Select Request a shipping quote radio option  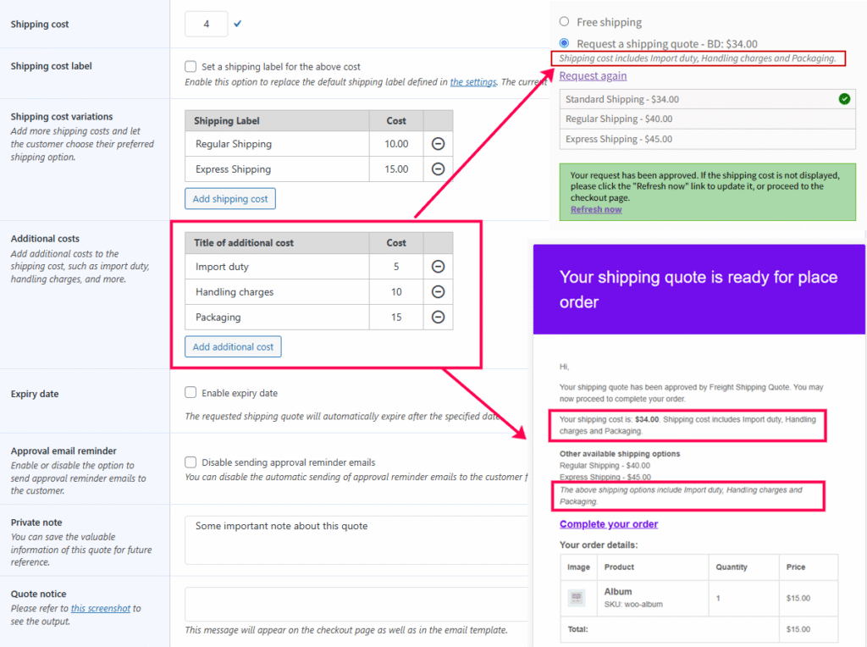coord(564,43)
